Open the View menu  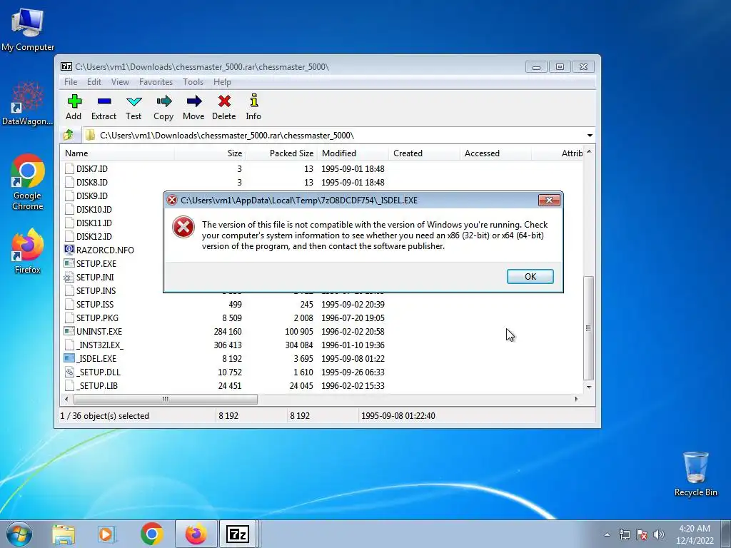click(120, 82)
